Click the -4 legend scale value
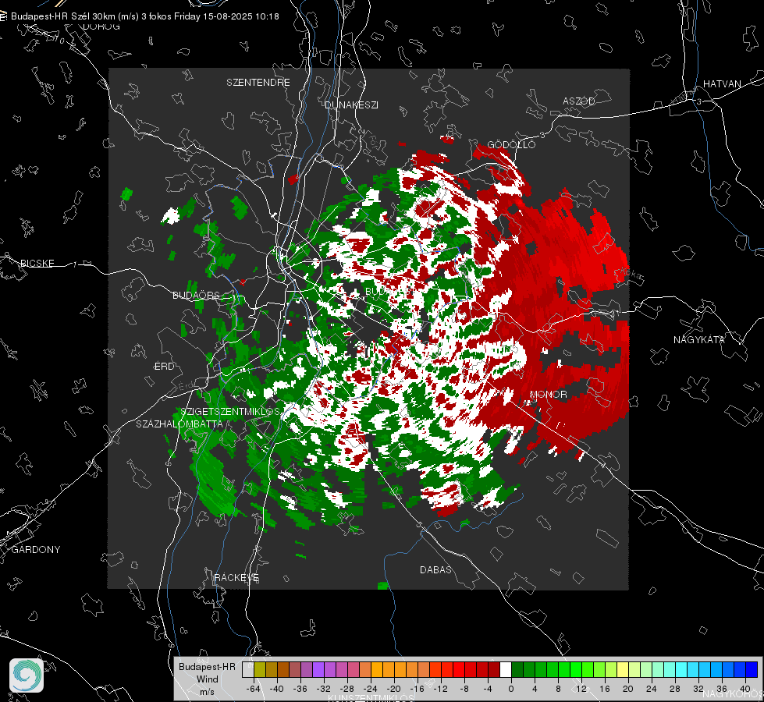The image size is (764, 702). click(488, 689)
